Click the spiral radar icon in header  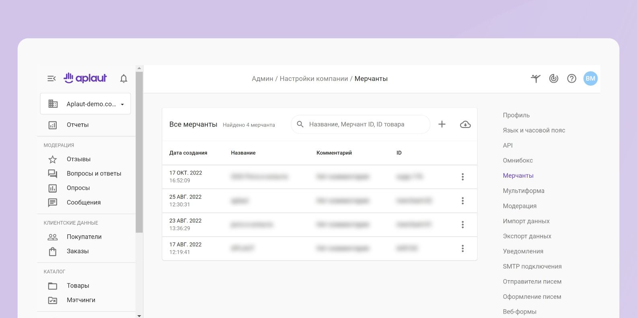(553, 78)
